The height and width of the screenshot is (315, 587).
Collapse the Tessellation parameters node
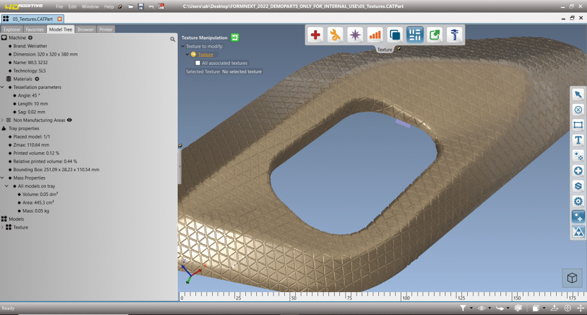tap(3, 87)
